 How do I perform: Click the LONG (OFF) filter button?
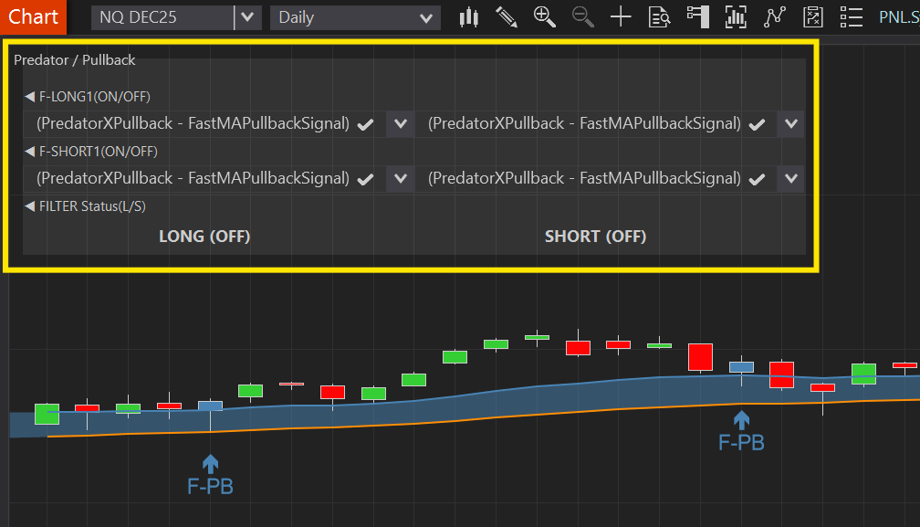click(204, 237)
